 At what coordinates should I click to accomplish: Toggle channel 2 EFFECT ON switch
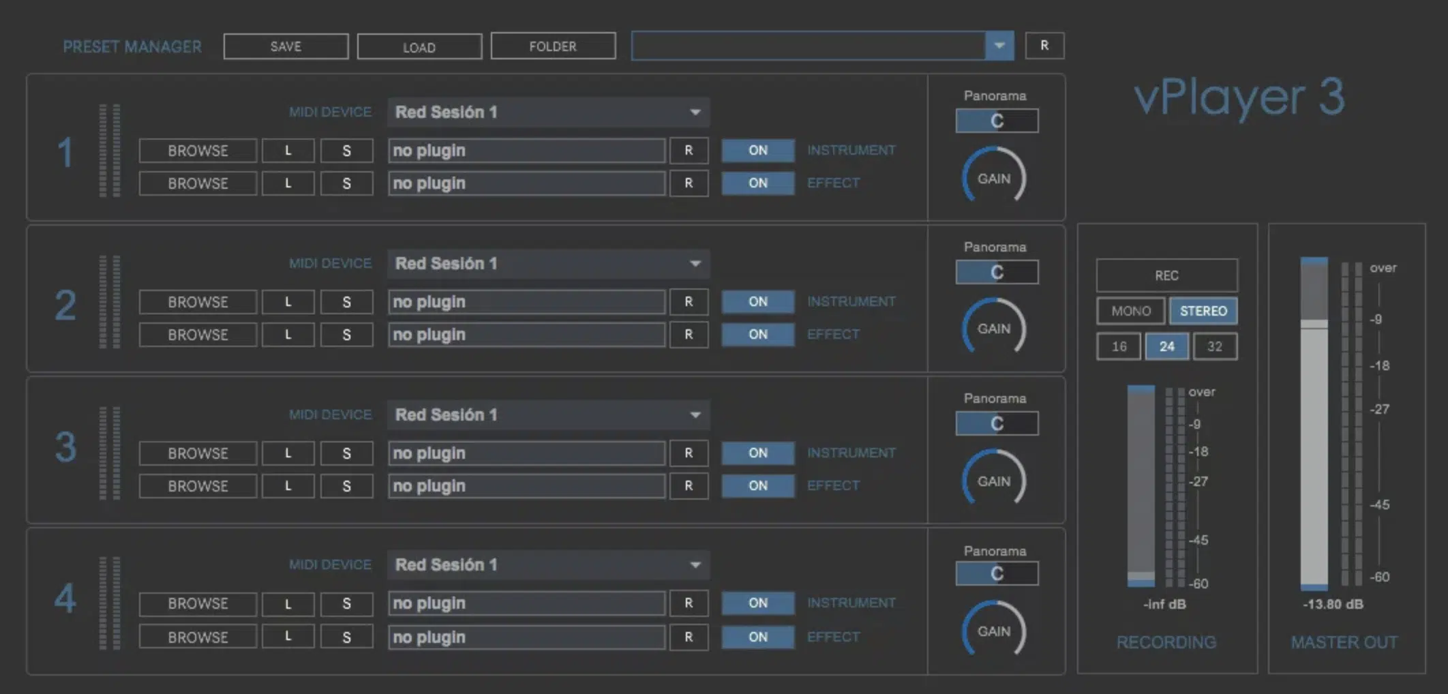758,335
